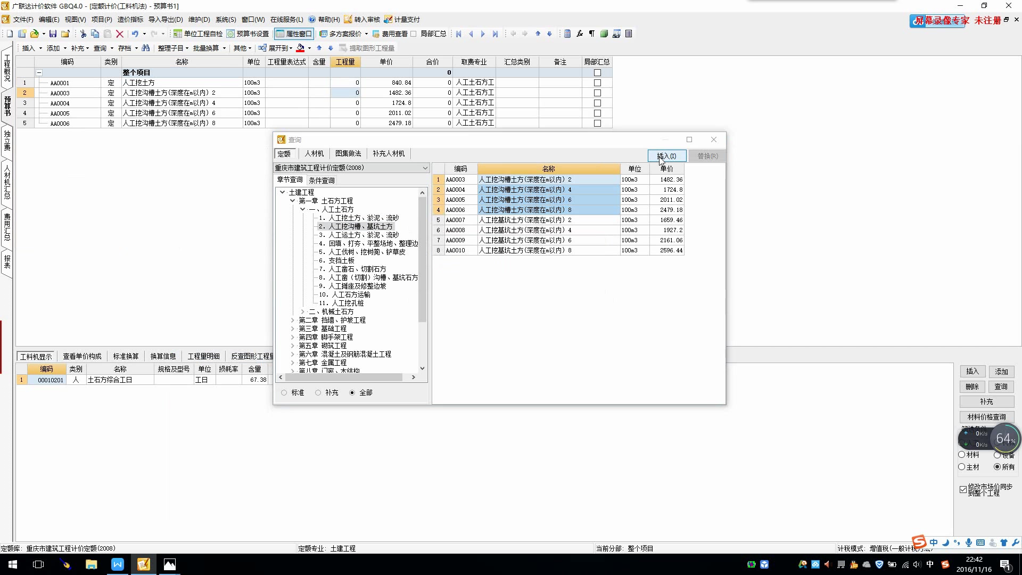The image size is (1022, 575).
Task: Click the last-record navigation icon
Action: point(495,34)
